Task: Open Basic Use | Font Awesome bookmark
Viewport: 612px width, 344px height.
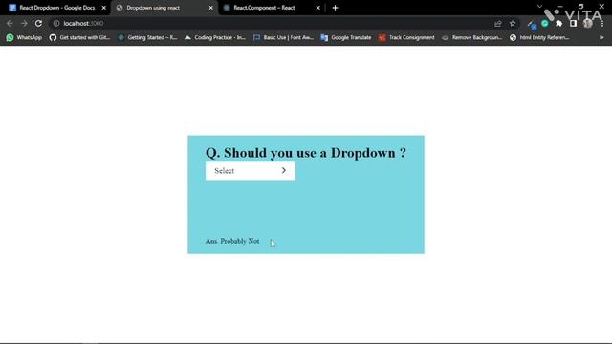Action: click(283, 37)
